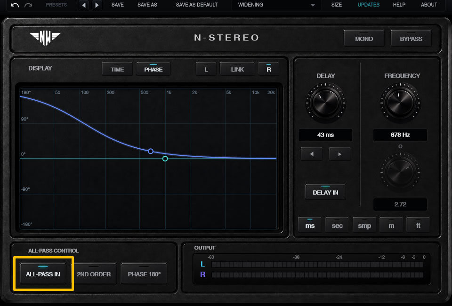Toggle the PHASE 180° button

coord(144,274)
